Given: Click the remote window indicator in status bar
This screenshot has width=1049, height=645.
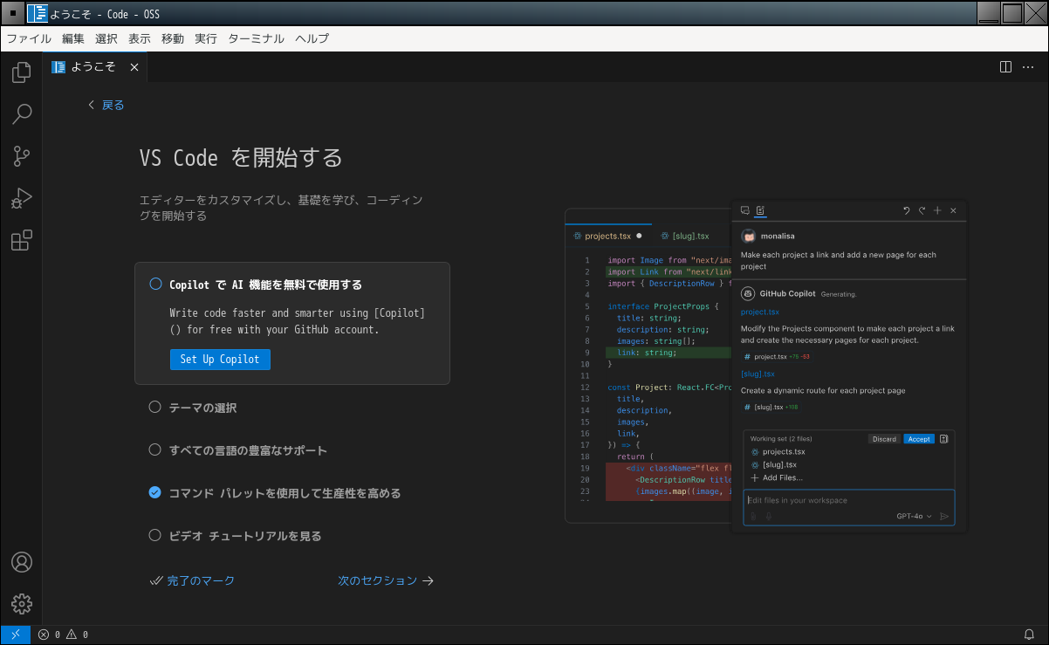Looking at the screenshot, I should [x=16, y=635].
